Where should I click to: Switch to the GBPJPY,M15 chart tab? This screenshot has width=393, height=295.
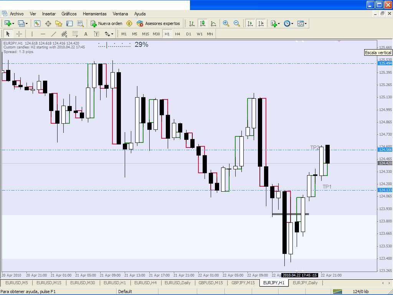(243, 283)
